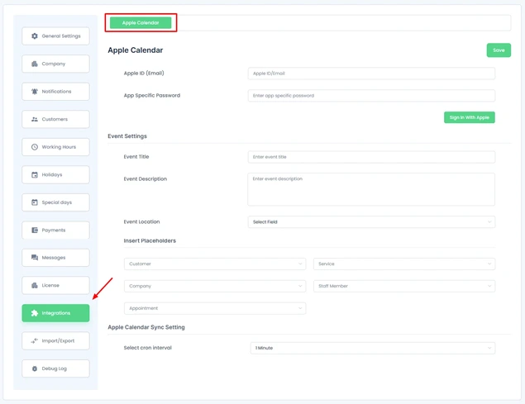Screen dimensions: 525x404
Task: Open the Staff Member placeholder dropdown
Action: (403, 286)
